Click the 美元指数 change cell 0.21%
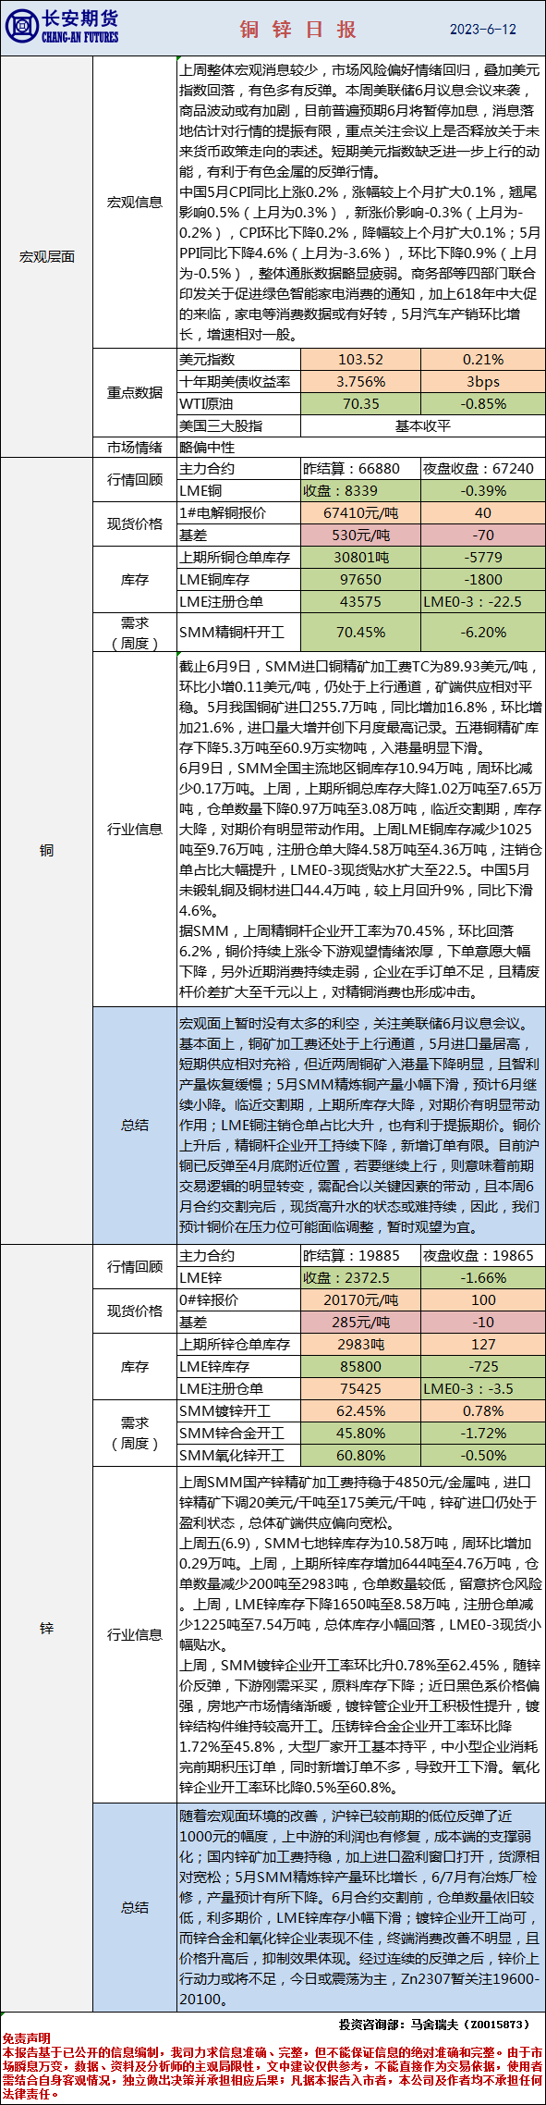Image resolution: width=546 pixels, height=2105 pixels. 483,359
